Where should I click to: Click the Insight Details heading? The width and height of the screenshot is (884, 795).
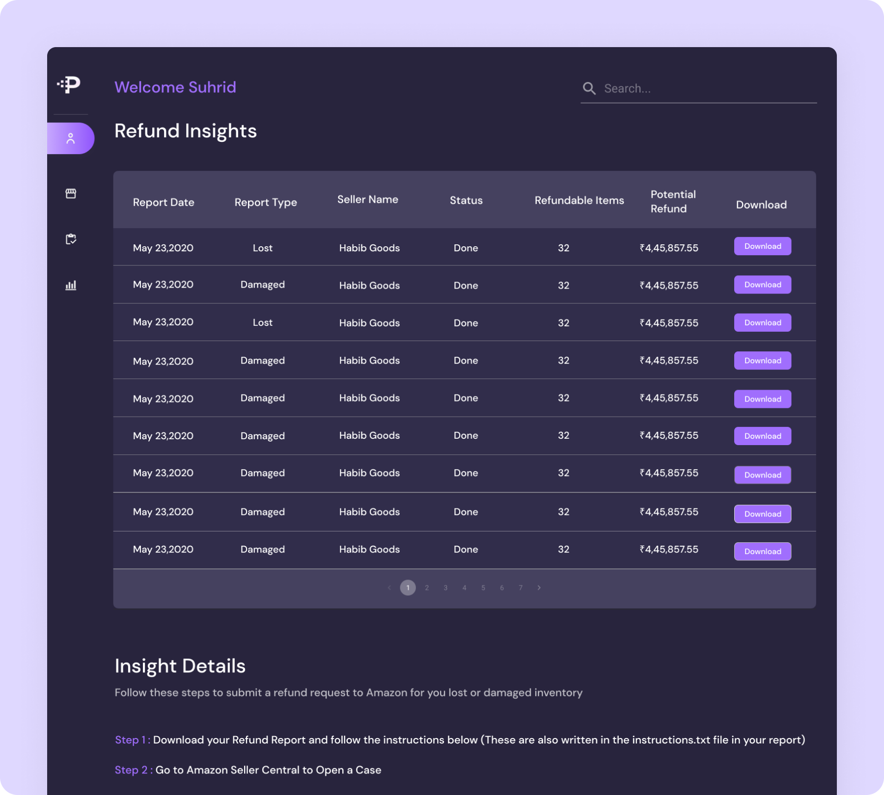point(180,666)
